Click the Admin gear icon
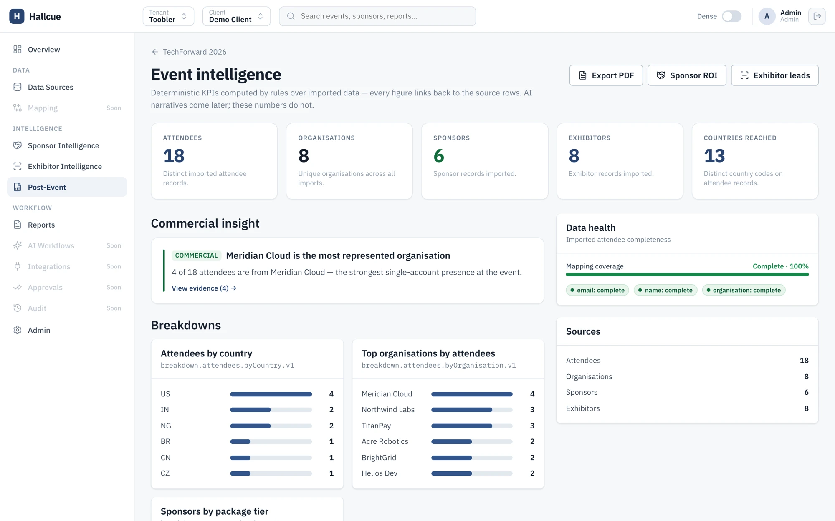 click(x=18, y=330)
